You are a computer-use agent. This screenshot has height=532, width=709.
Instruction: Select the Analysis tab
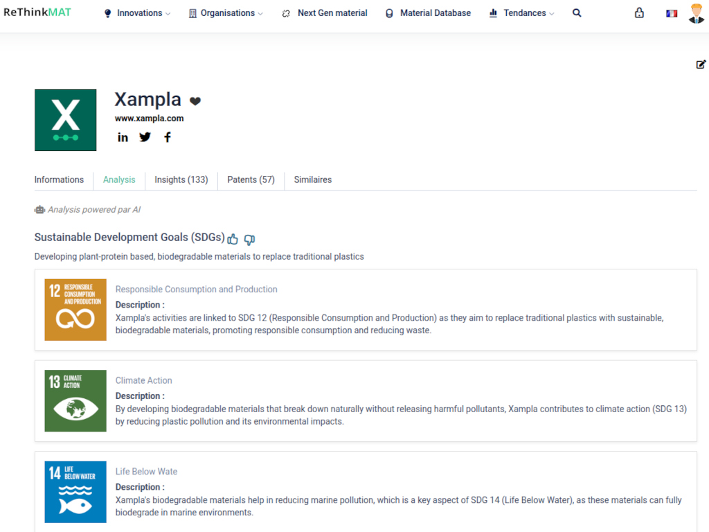(119, 179)
